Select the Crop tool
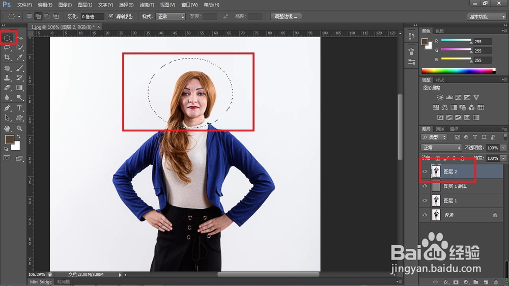Screen dimensions: 509x286 [x=7, y=58]
